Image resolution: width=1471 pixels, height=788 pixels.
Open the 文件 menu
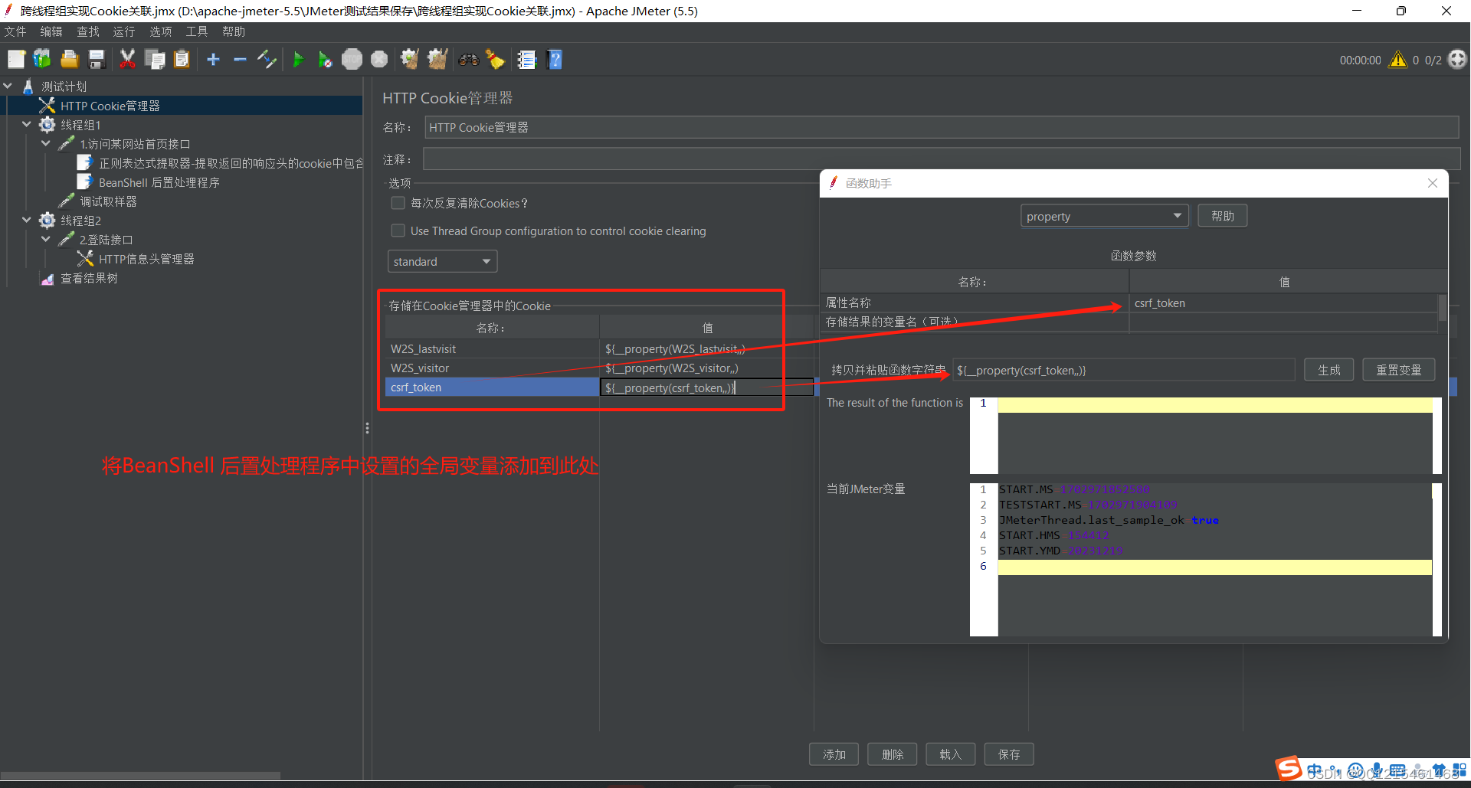15,31
